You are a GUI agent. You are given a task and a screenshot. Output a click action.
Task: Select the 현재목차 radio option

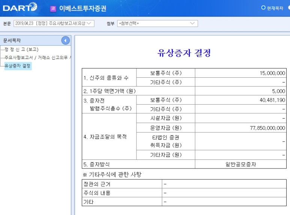click(x=263, y=8)
